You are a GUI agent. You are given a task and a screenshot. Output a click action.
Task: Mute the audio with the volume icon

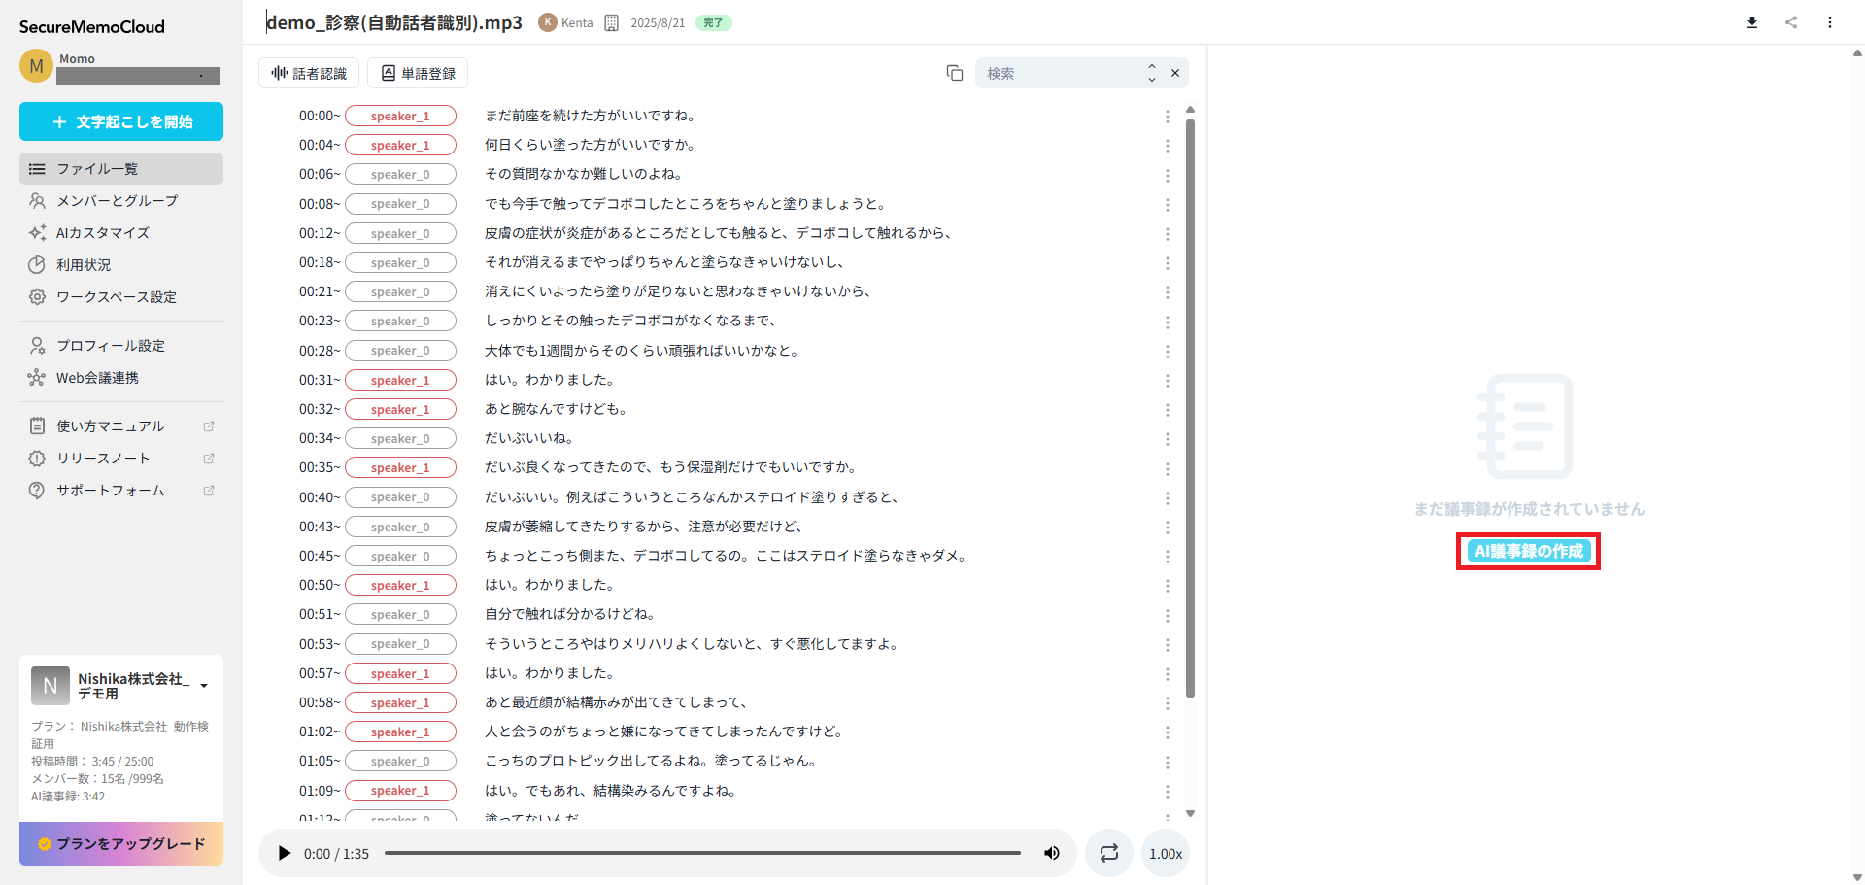[1051, 853]
